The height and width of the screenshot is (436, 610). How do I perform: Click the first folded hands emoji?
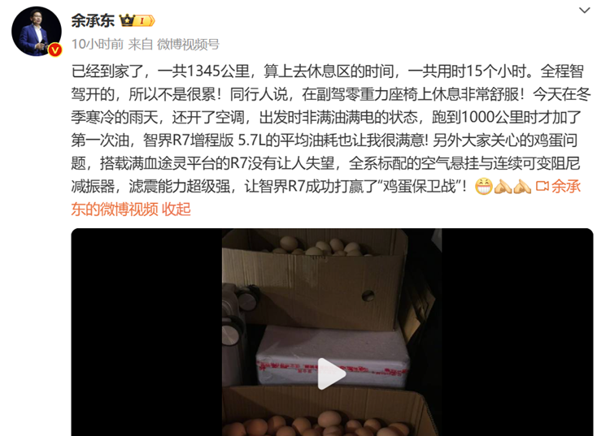[503, 187]
